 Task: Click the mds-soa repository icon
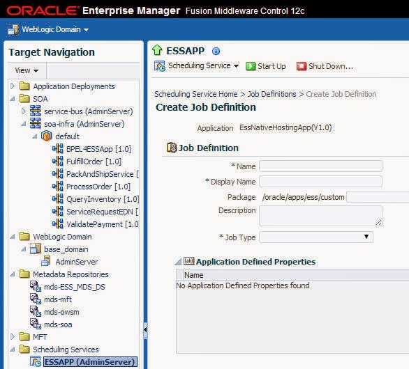click(36, 324)
